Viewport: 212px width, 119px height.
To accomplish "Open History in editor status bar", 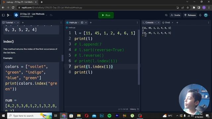I will pos(133,109).
